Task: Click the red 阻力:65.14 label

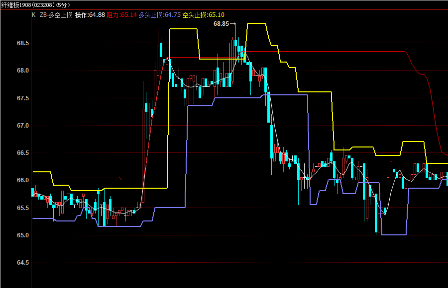Action: 122,15
